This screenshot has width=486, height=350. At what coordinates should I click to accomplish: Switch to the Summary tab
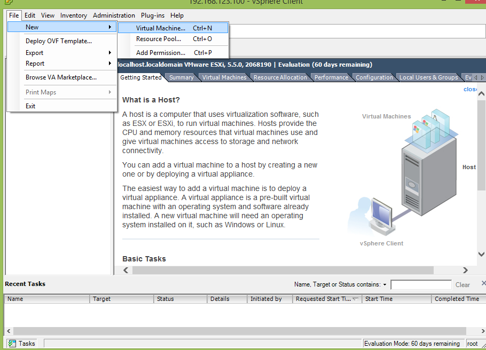(182, 77)
